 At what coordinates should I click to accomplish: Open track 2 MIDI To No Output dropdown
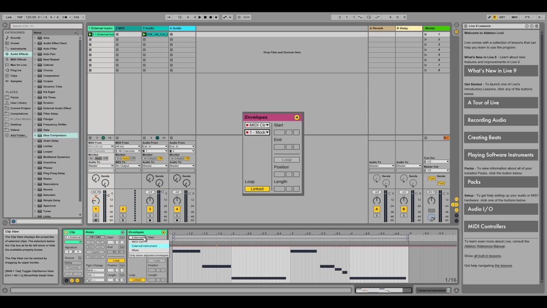[128, 166]
